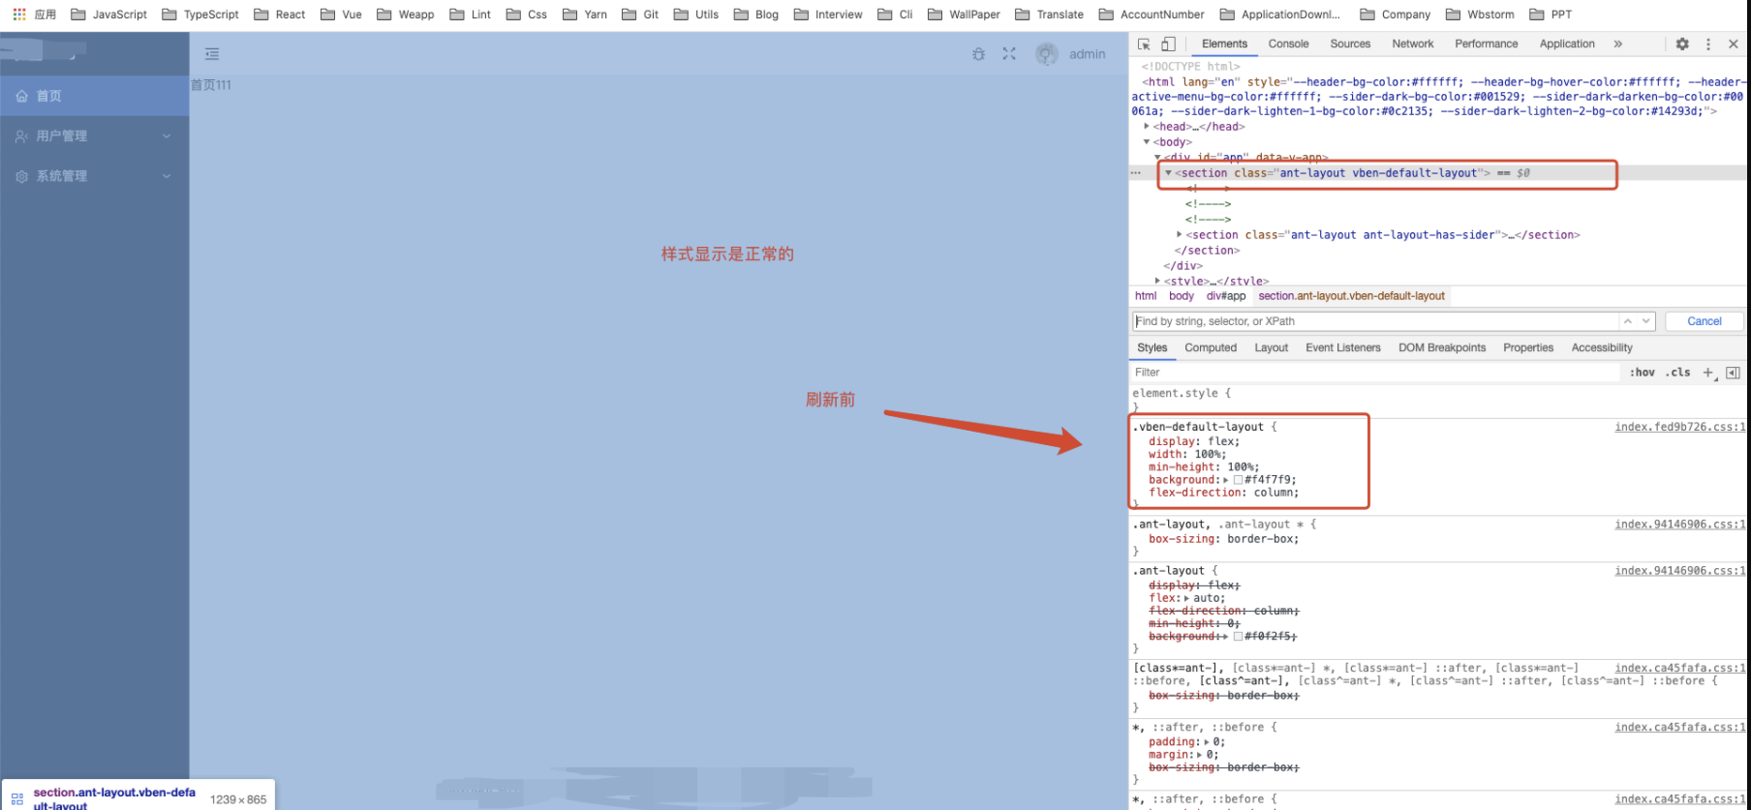Open DevTools settings gear

1682,45
